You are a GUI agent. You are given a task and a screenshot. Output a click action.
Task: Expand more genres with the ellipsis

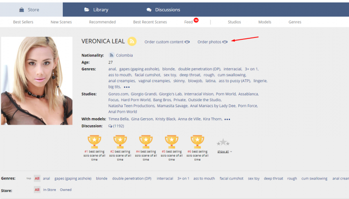[127, 87]
